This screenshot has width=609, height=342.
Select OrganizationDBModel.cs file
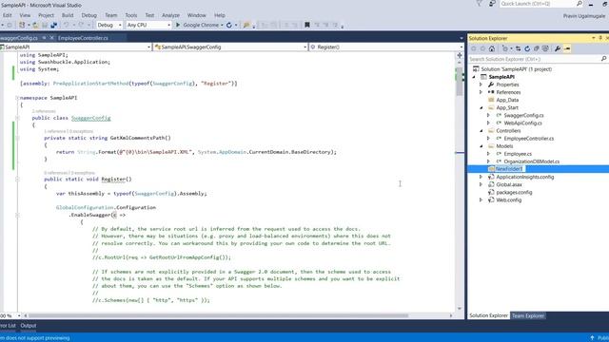coord(531,161)
